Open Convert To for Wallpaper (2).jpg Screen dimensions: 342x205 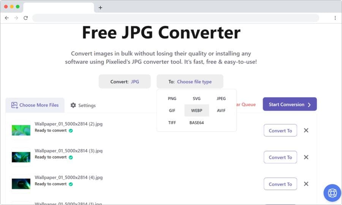[280, 130]
